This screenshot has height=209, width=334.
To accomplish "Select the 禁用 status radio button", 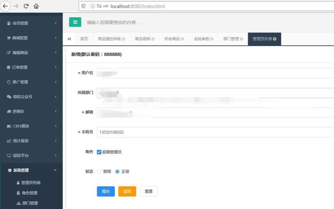I will 99,172.
